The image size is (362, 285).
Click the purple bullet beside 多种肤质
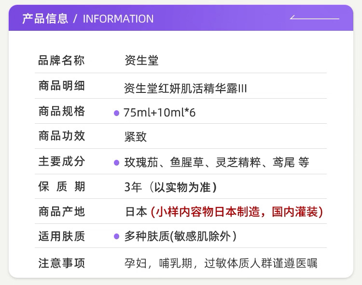pyautogui.click(x=116, y=236)
